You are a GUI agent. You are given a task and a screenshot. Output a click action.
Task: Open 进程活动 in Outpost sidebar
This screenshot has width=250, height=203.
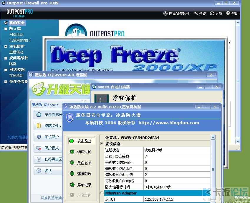(16, 52)
